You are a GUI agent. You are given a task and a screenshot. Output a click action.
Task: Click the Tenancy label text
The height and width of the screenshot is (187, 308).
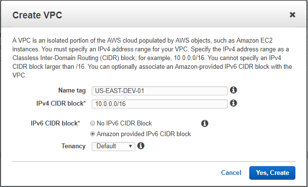(73, 146)
